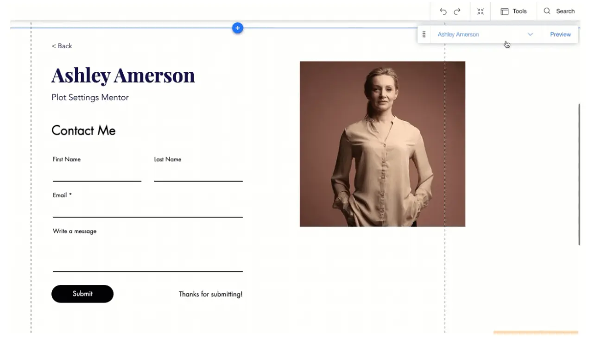595x352 pixels.
Task: Select the Ashley Amerson heading
Action: tap(123, 75)
